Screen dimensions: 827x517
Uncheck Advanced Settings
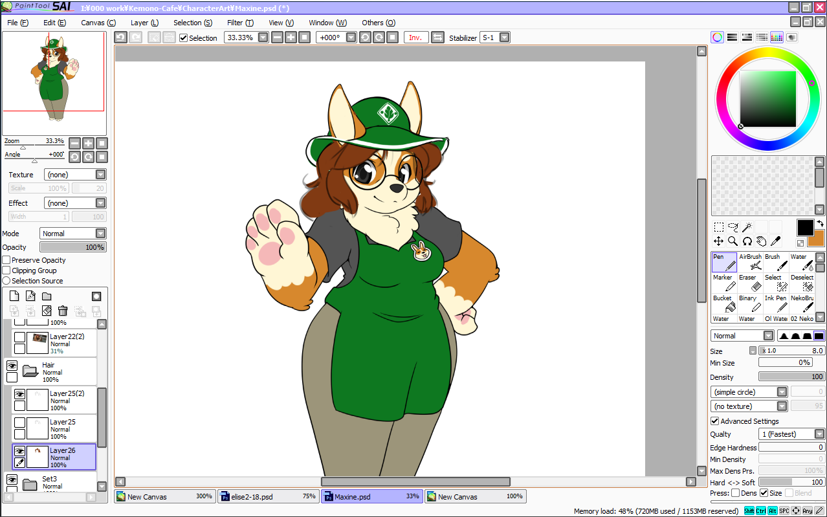(x=714, y=421)
